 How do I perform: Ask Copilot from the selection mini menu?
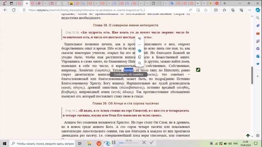(140, 51)
